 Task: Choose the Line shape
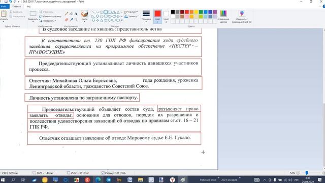pos(93,12)
